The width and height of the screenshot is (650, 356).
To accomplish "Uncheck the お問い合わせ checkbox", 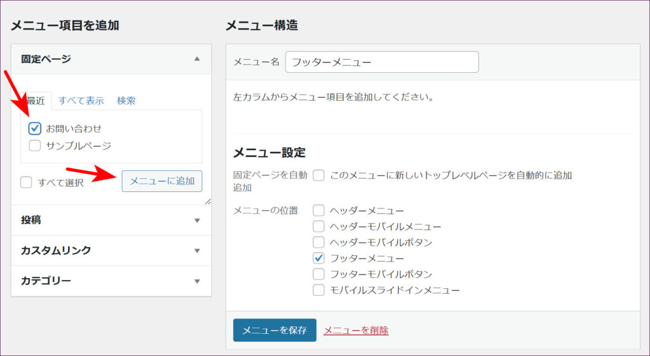I will click(x=35, y=129).
